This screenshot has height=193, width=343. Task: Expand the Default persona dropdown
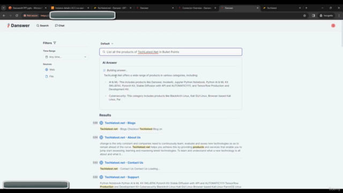107,43
